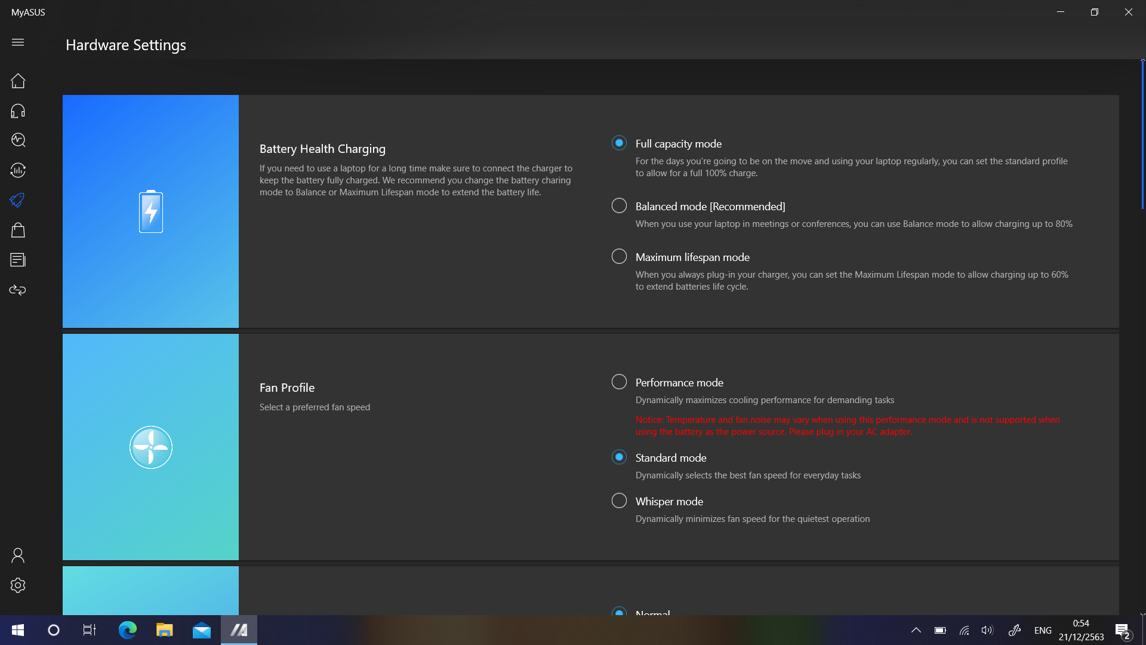Open the Windows Start menu

(x=18, y=630)
